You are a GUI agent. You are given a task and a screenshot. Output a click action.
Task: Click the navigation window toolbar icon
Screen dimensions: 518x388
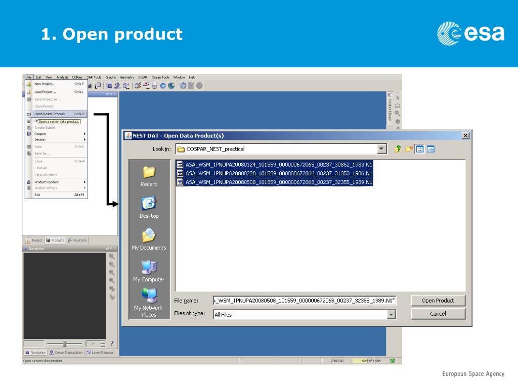pos(109,86)
